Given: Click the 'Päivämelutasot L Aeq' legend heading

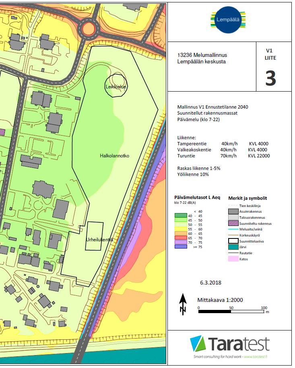Looking at the screenshot, I should click(x=197, y=198).
